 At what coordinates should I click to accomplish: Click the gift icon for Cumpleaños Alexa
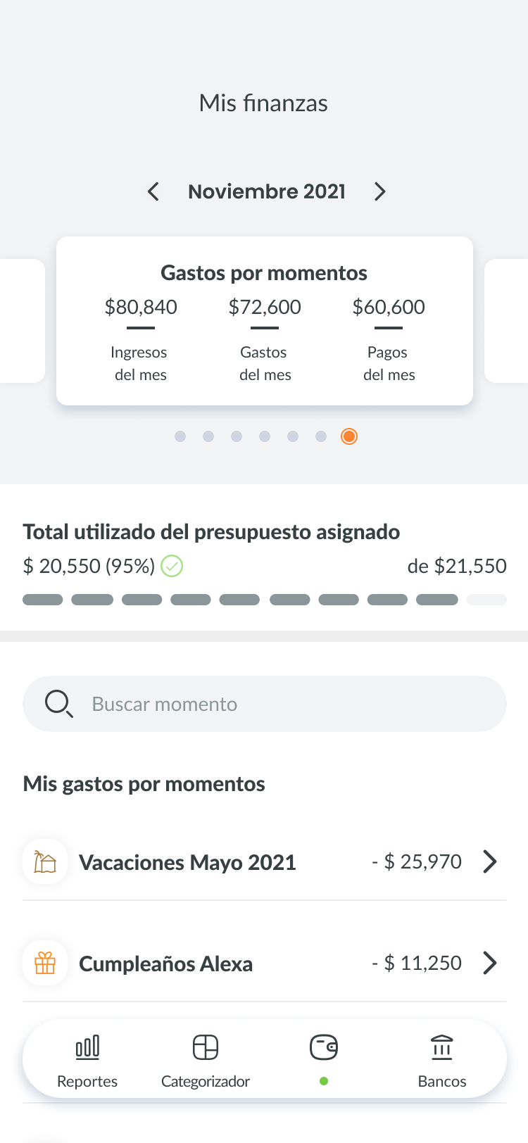click(x=45, y=963)
